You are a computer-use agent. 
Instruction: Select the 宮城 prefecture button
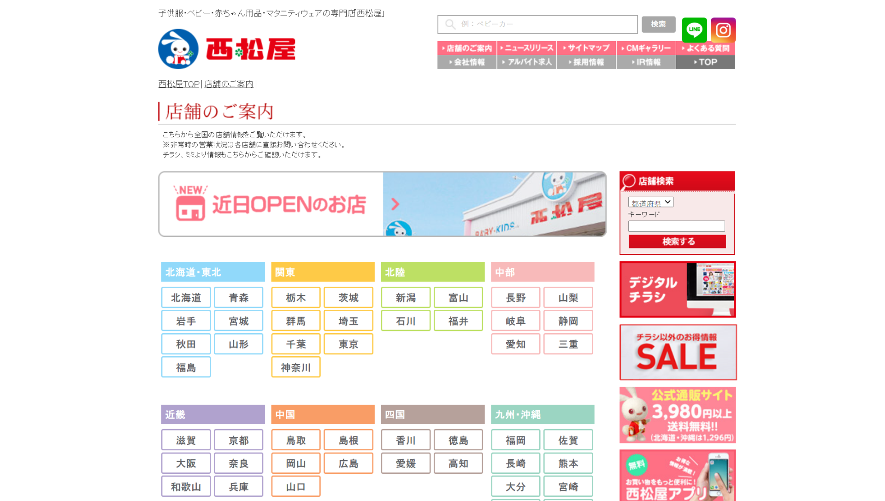point(238,321)
